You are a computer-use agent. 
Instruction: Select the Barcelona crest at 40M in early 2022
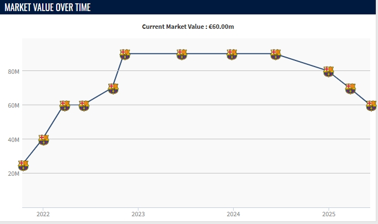click(x=43, y=140)
